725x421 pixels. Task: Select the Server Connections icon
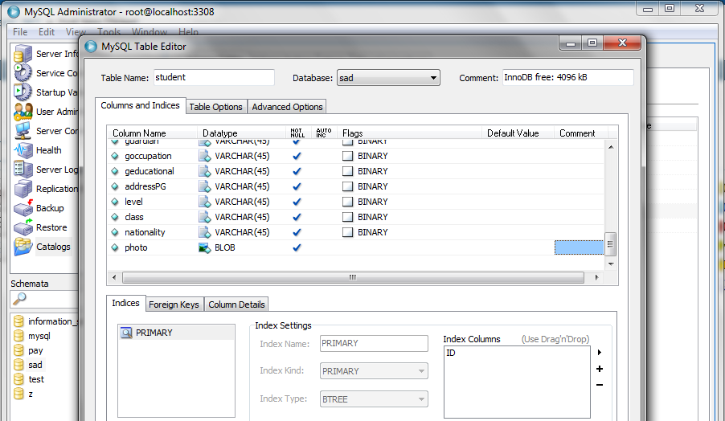click(x=23, y=131)
